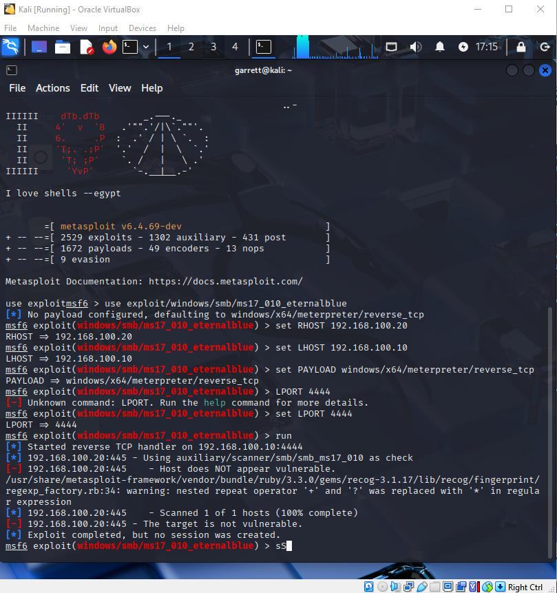Click the terminal vertical scrollbar
The width and height of the screenshot is (557, 593).
550,432
